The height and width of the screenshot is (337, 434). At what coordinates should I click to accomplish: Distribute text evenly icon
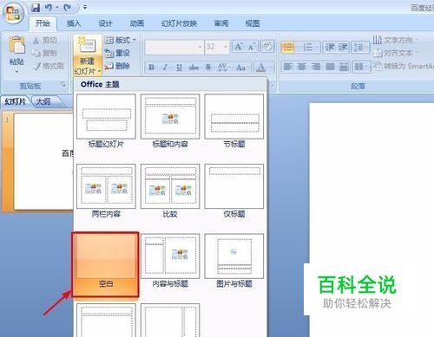pyautogui.click(x=344, y=67)
